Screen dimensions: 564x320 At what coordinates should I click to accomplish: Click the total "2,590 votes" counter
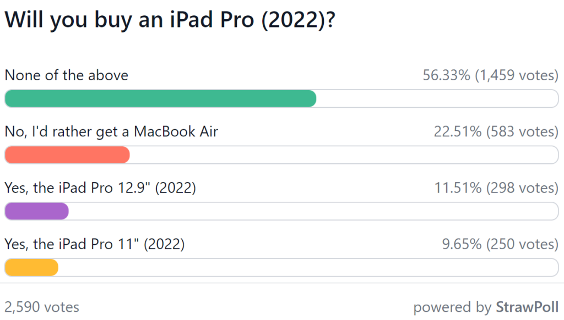41,307
